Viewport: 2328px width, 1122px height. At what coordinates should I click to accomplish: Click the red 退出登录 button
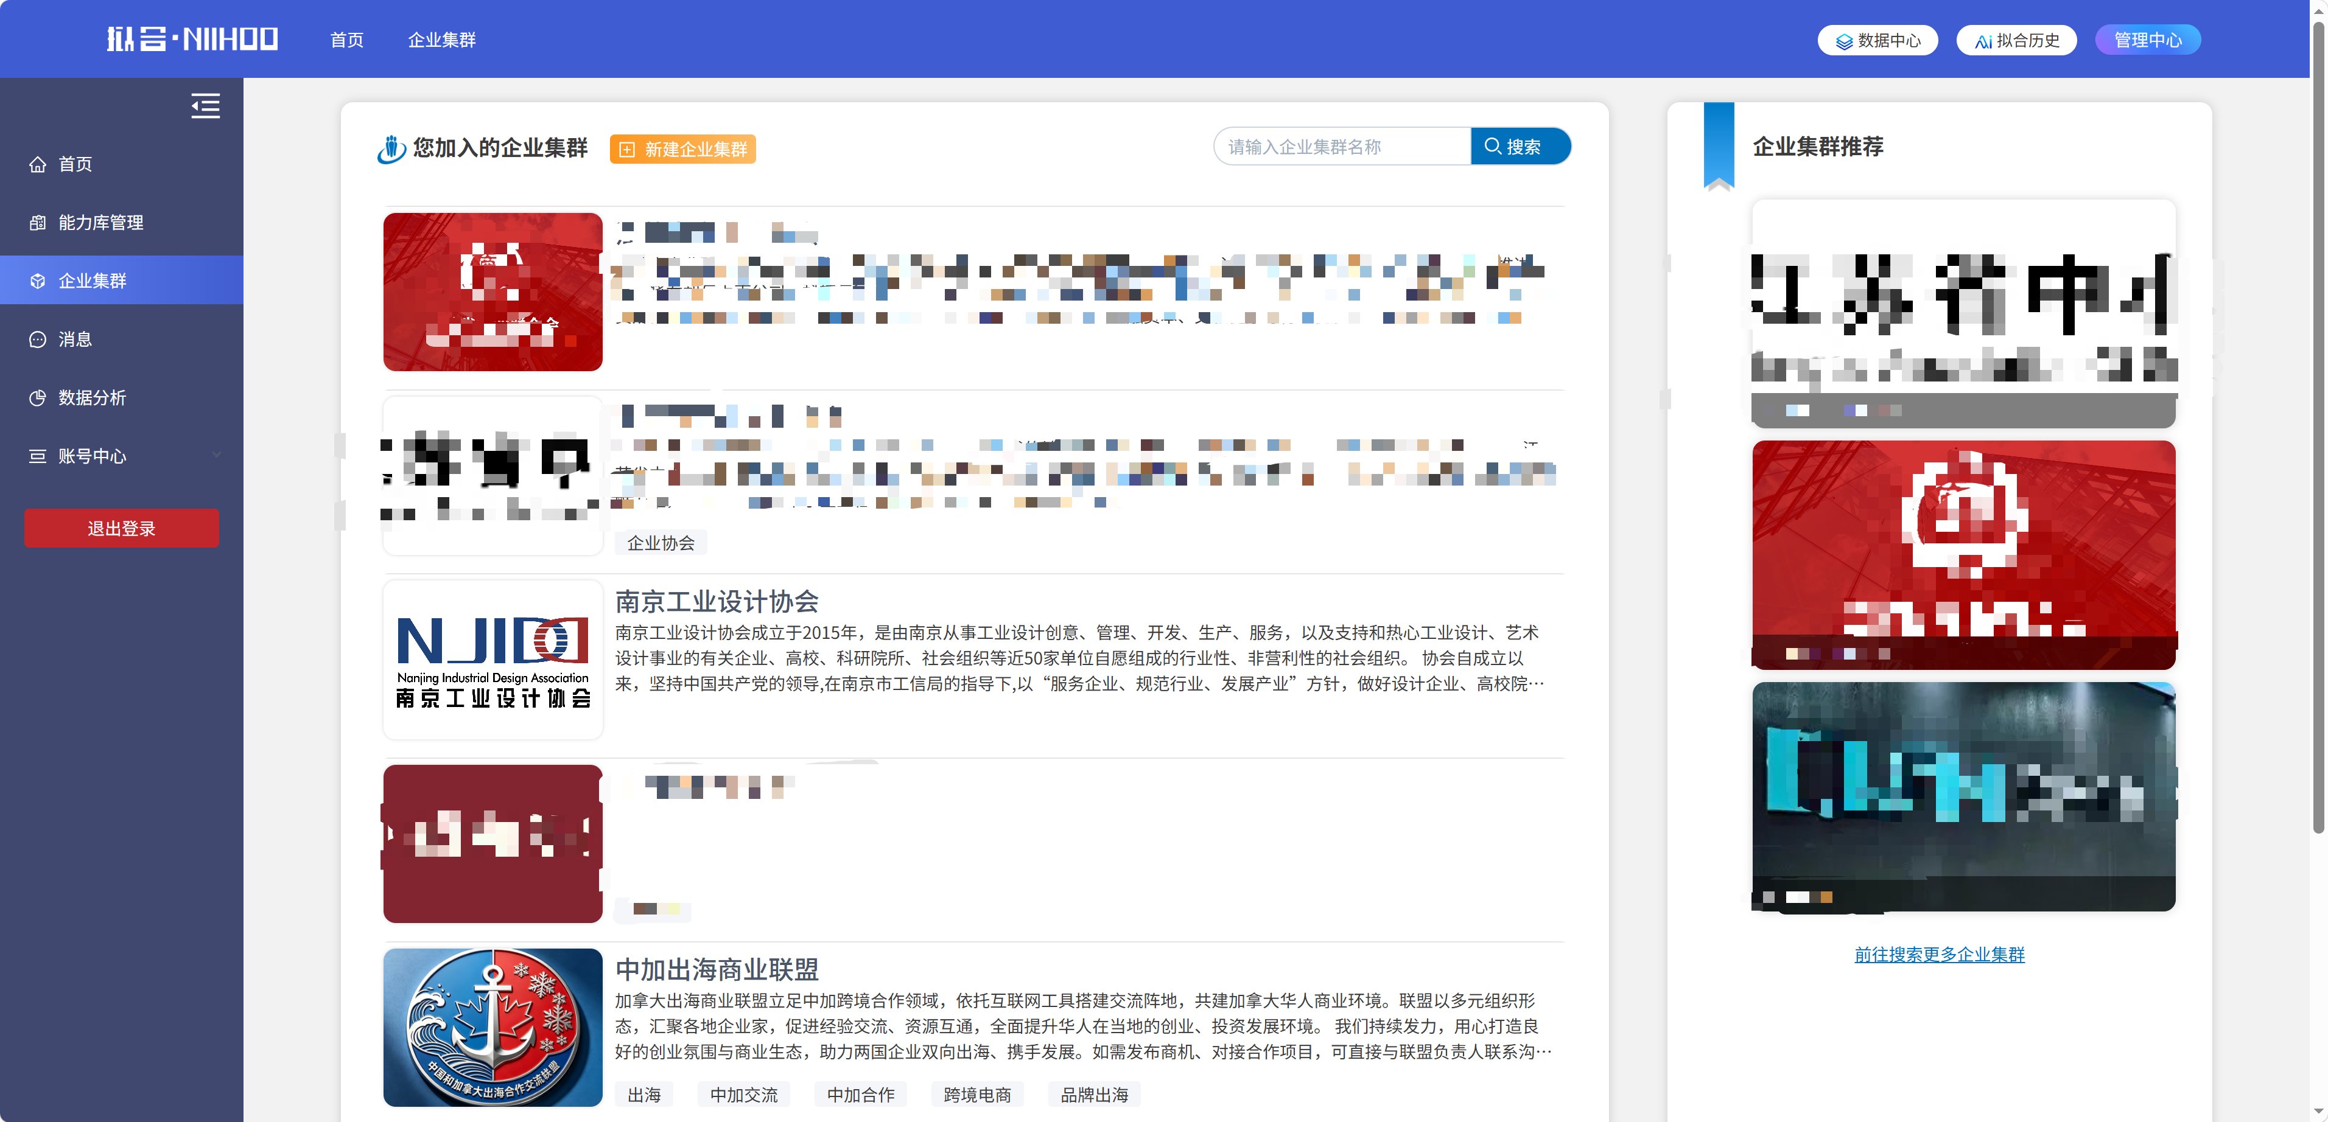(x=122, y=529)
